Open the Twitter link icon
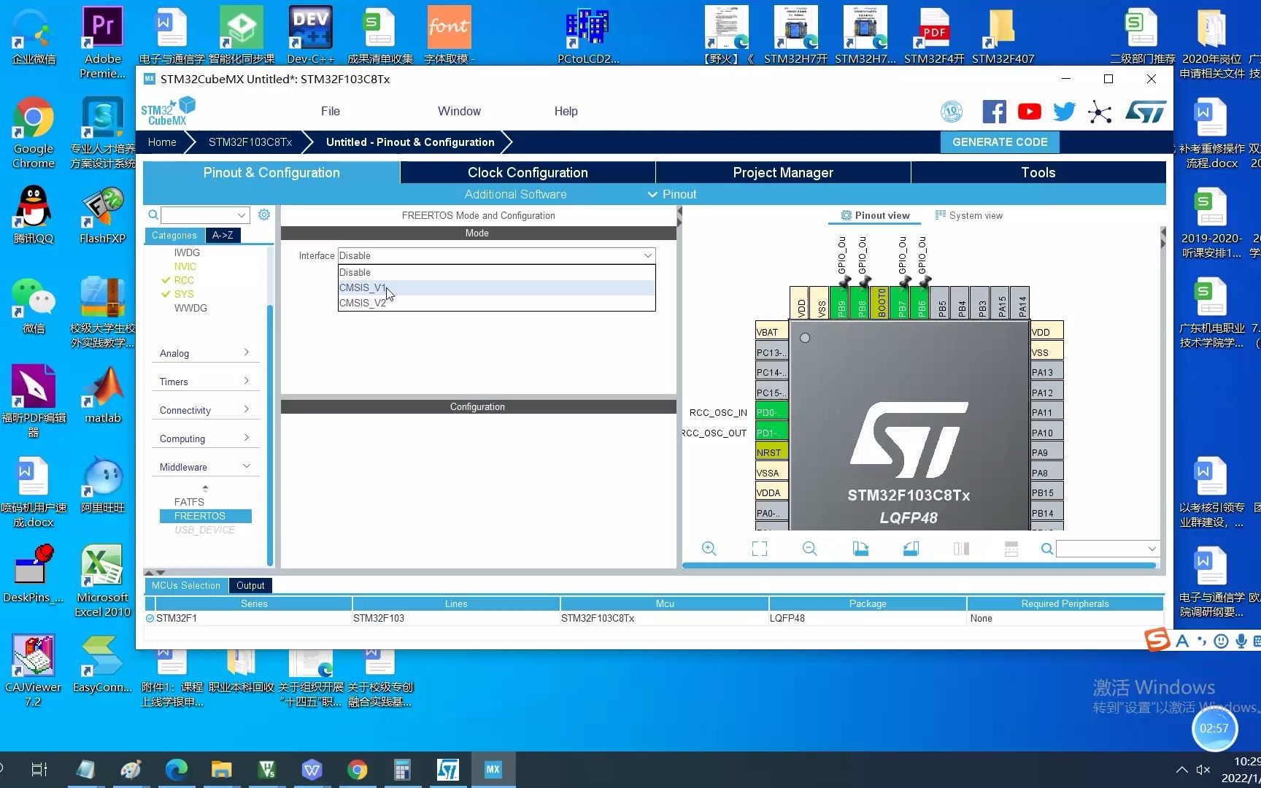1261x788 pixels. click(x=1064, y=112)
